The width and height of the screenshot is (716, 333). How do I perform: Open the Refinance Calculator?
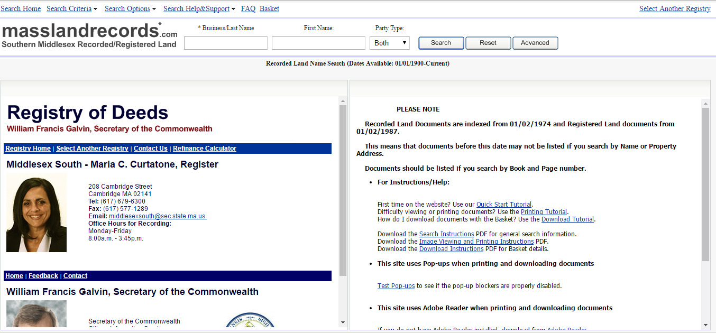point(204,148)
